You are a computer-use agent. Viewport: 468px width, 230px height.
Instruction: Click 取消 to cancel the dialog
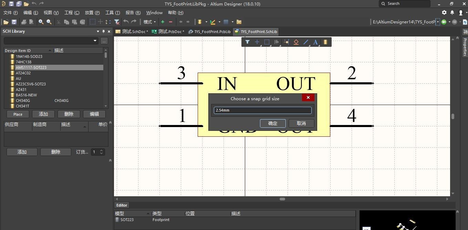(x=301, y=123)
